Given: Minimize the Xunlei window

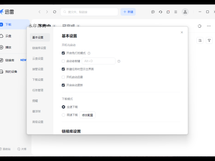Looking at the screenshot, I should [x=200, y=12].
